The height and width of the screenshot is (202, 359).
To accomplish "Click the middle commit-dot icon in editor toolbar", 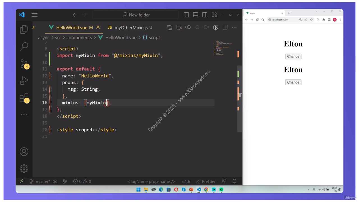I will [197, 27].
